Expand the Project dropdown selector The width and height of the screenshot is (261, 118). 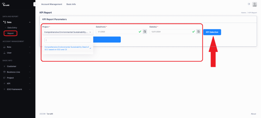(x=68, y=32)
